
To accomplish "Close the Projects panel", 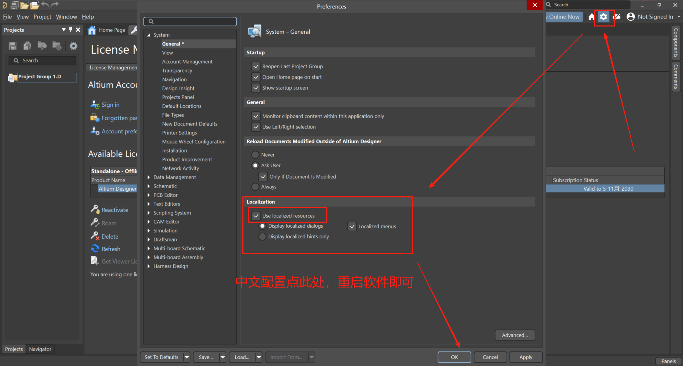I will click(78, 30).
